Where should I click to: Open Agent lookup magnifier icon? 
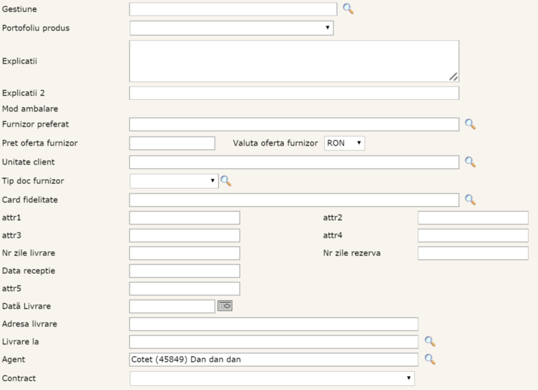click(x=430, y=359)
